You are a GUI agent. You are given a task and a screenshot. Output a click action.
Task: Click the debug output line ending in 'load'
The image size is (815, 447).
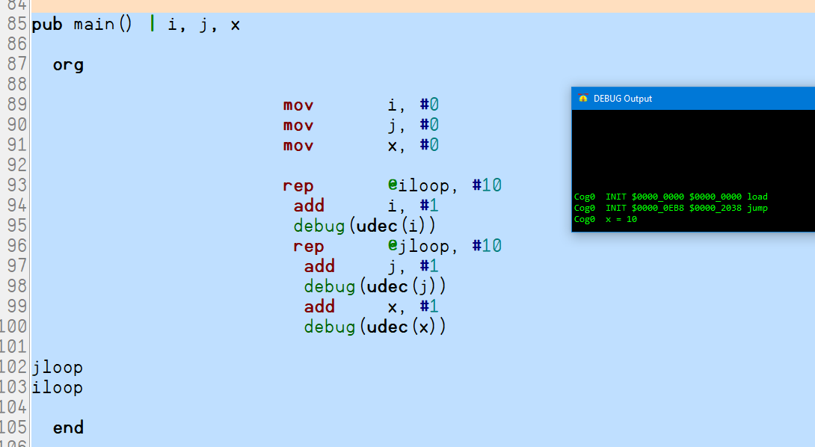click(x=671, y=197)
